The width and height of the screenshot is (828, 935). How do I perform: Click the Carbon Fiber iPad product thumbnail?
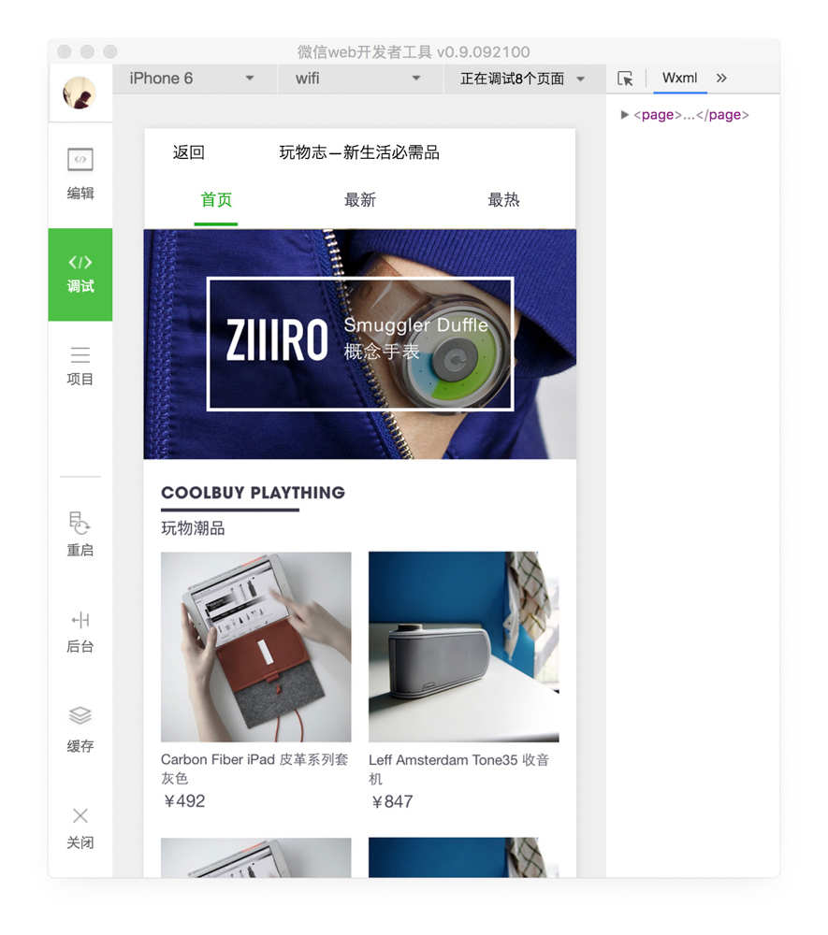pos(254,646)
